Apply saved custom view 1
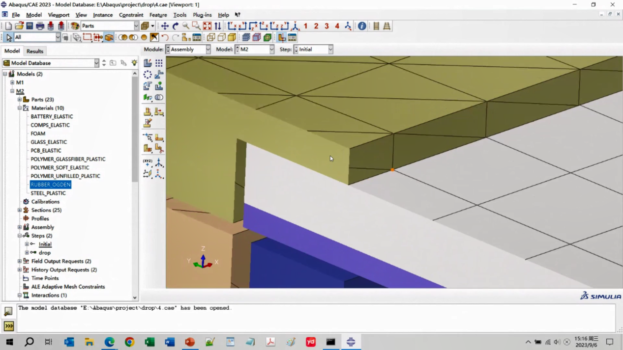623x350 pixels. 305,26
